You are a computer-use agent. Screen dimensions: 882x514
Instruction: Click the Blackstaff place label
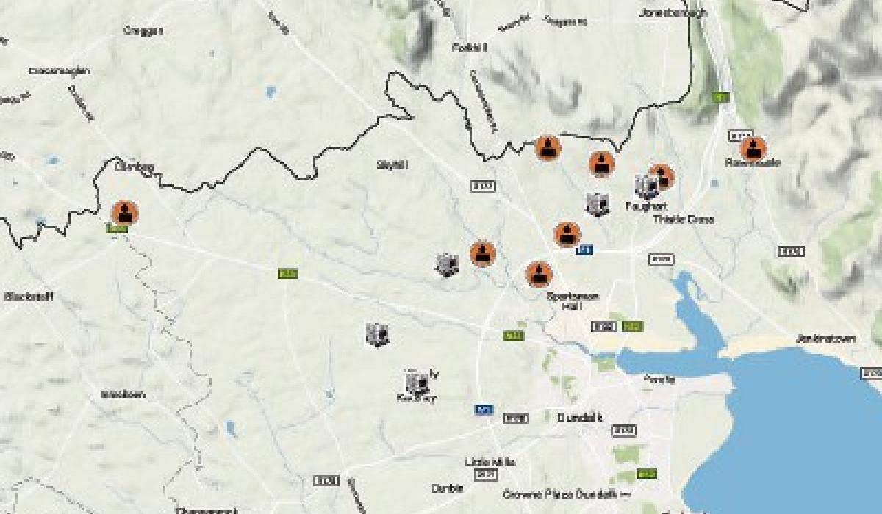point(29,297)
